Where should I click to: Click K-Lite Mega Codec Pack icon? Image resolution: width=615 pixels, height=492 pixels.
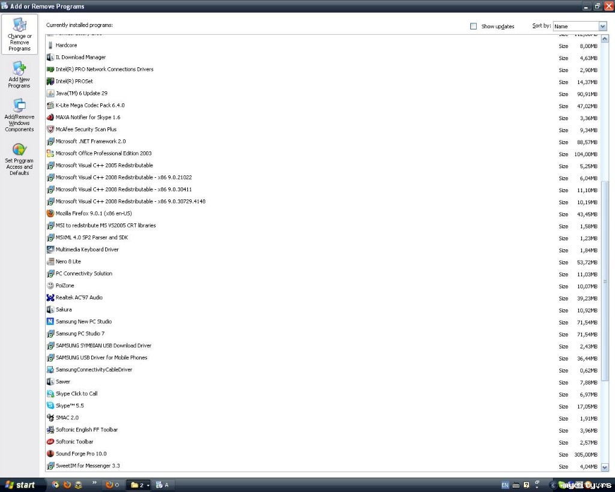tap(50, 105)
